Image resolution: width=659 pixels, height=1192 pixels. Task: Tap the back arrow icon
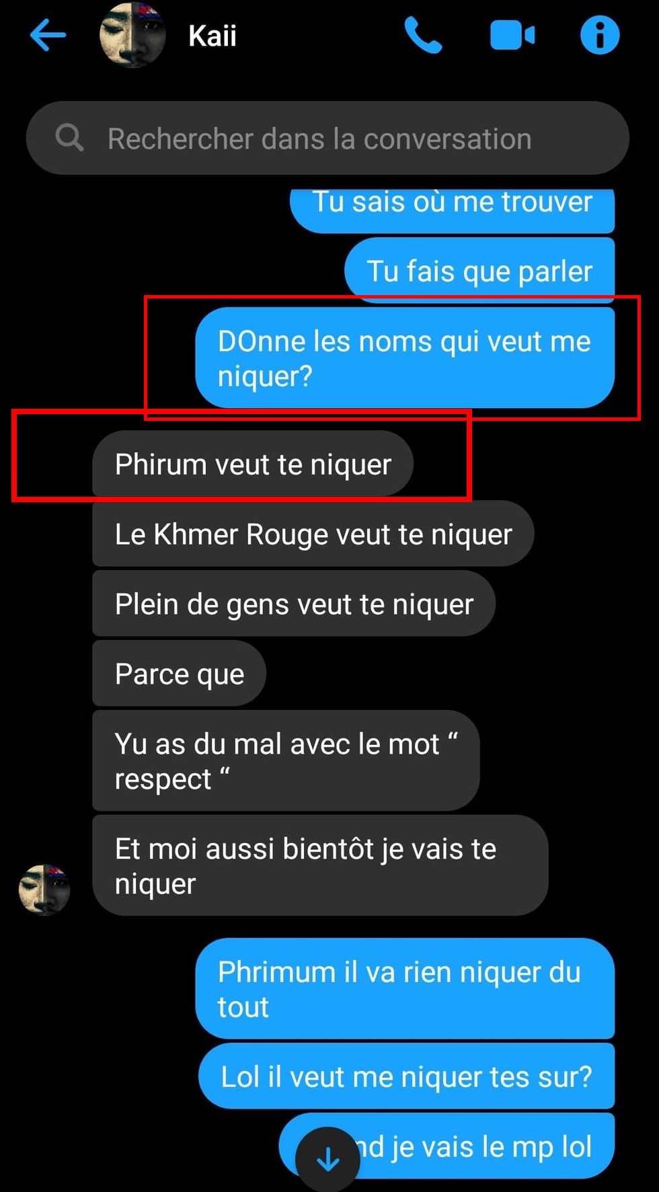pos(48,35)
